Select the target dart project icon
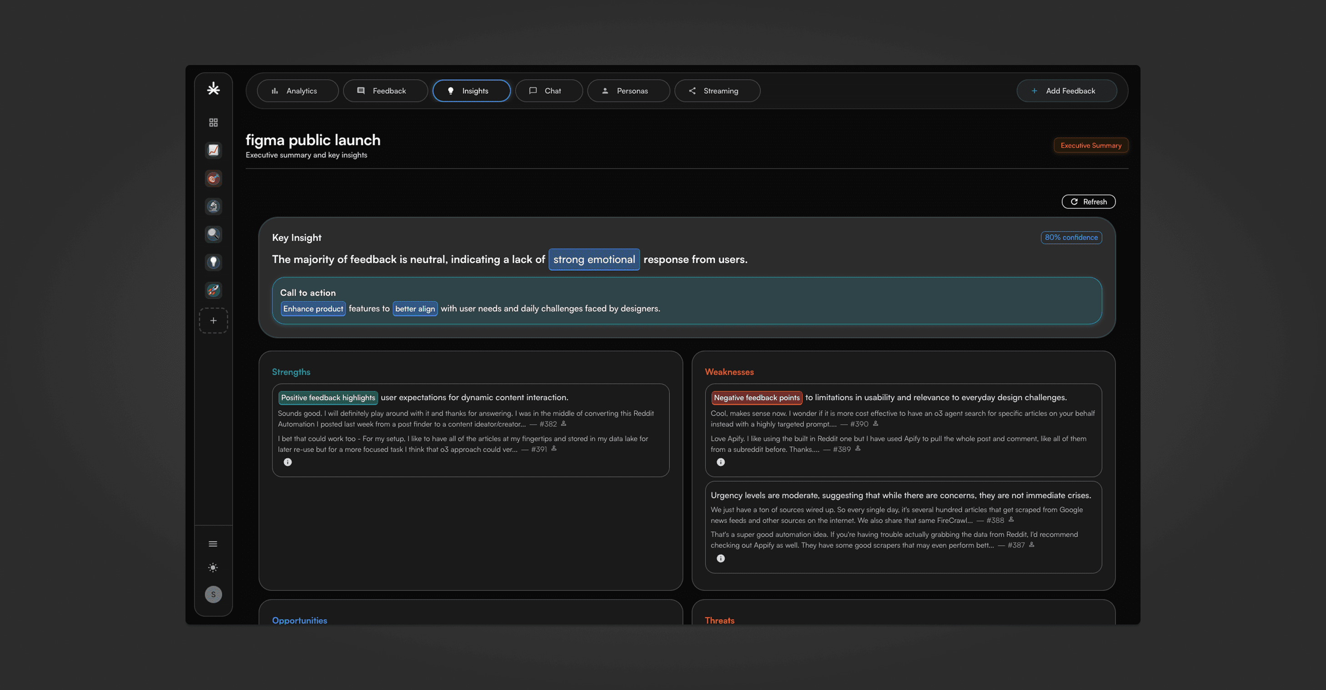Viewport: 1326px width, 690px height. coord(213,179)
